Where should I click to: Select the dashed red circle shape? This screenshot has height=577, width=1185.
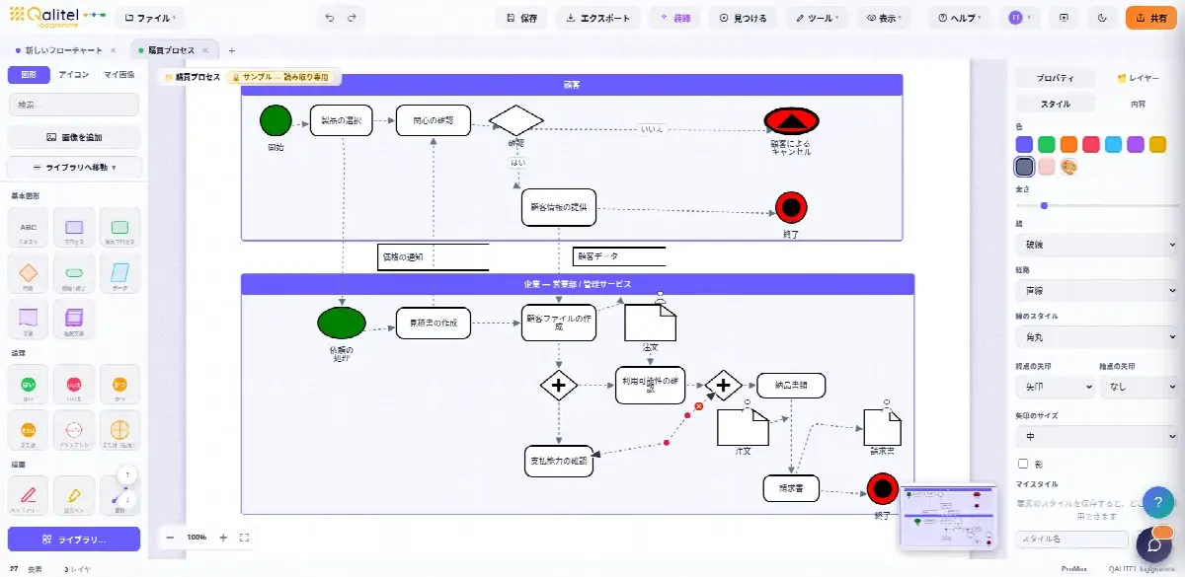coord(74,430)
